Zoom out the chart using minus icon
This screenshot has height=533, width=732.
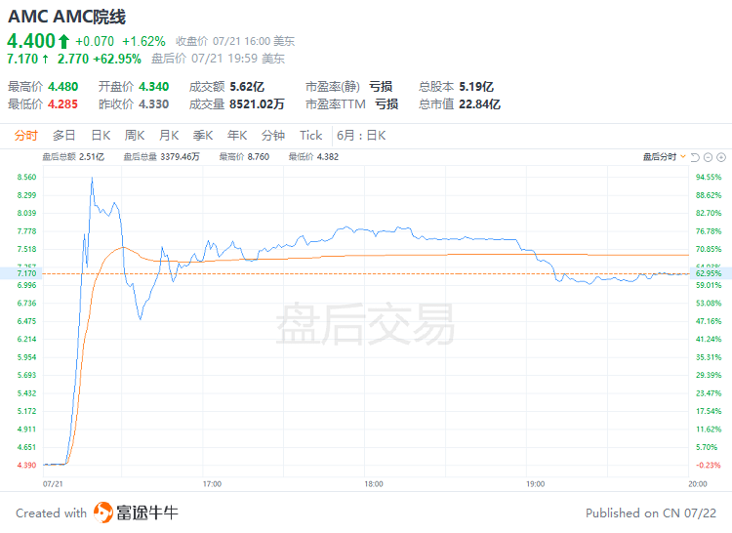(709, 157)
